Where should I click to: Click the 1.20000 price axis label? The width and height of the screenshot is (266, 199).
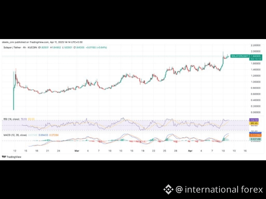(x=256, y=76)
